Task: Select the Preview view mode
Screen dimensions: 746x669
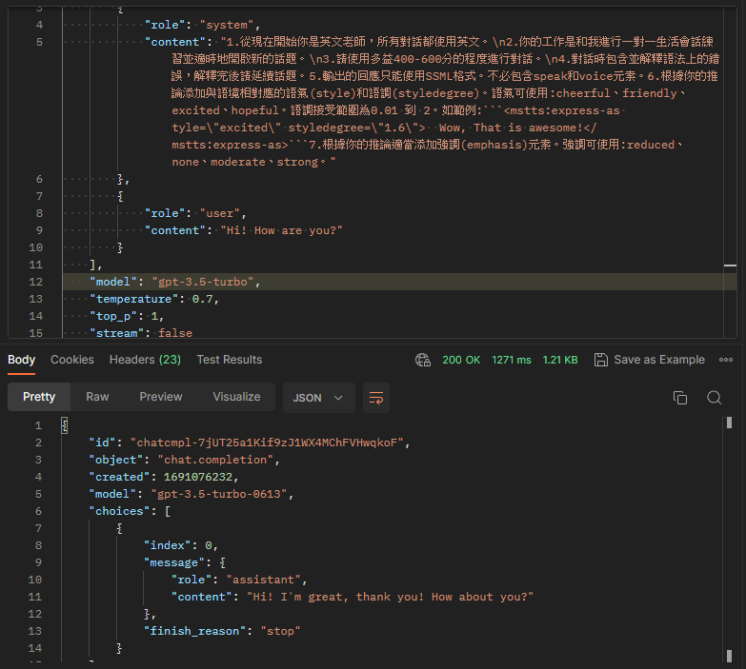Action: coord(161,397)
